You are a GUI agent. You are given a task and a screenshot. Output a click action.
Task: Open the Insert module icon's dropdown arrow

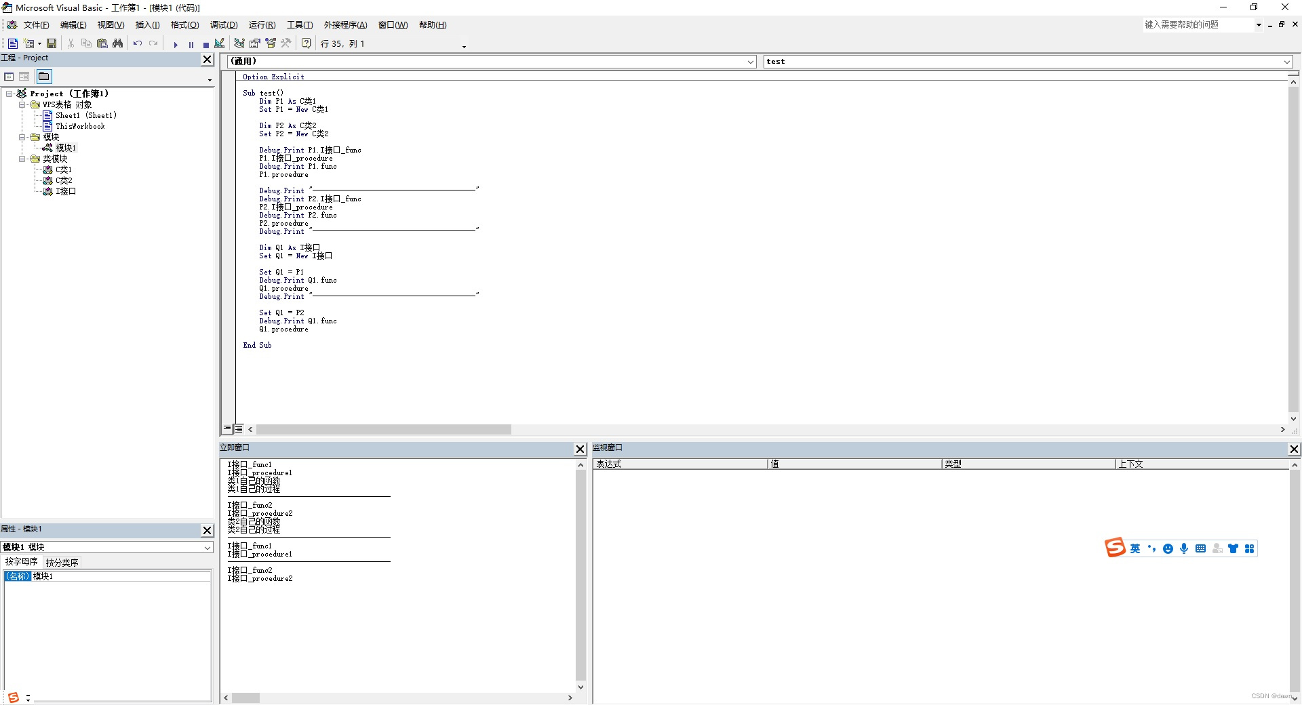[39, 44]
